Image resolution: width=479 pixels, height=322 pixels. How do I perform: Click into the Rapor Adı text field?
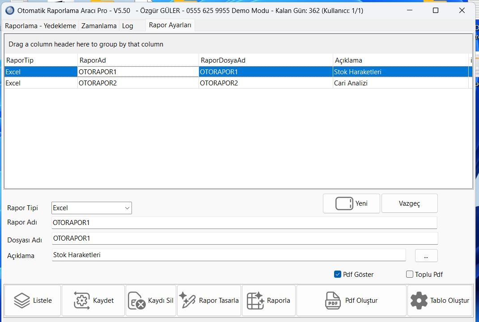[x=244, y=223]
